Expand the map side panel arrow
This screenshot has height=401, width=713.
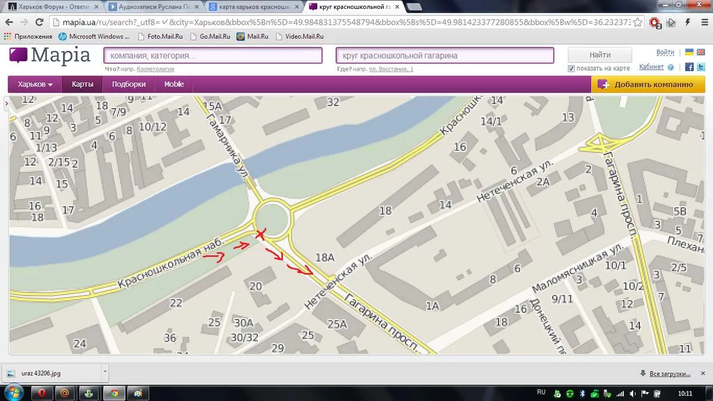tap(6, 104)
